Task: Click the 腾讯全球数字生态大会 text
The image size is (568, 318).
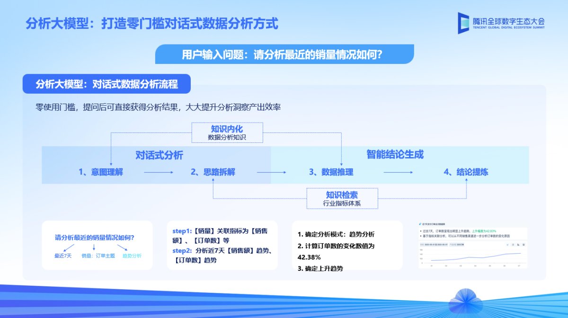Action: 509,20
